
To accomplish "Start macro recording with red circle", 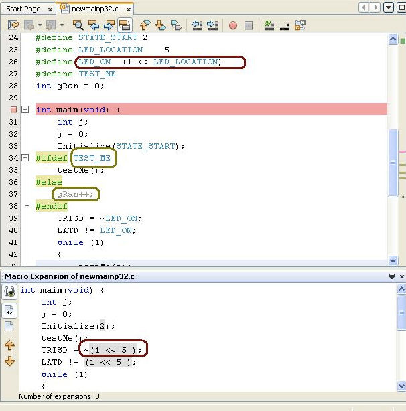I will pyautogui.click(x=233, y=25).
